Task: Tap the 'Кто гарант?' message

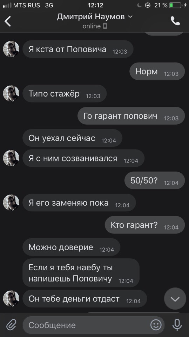Action: (145, 225)
